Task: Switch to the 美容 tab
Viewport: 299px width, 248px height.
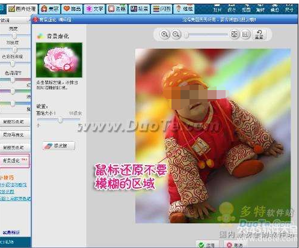Action: [x=49, y=9]
